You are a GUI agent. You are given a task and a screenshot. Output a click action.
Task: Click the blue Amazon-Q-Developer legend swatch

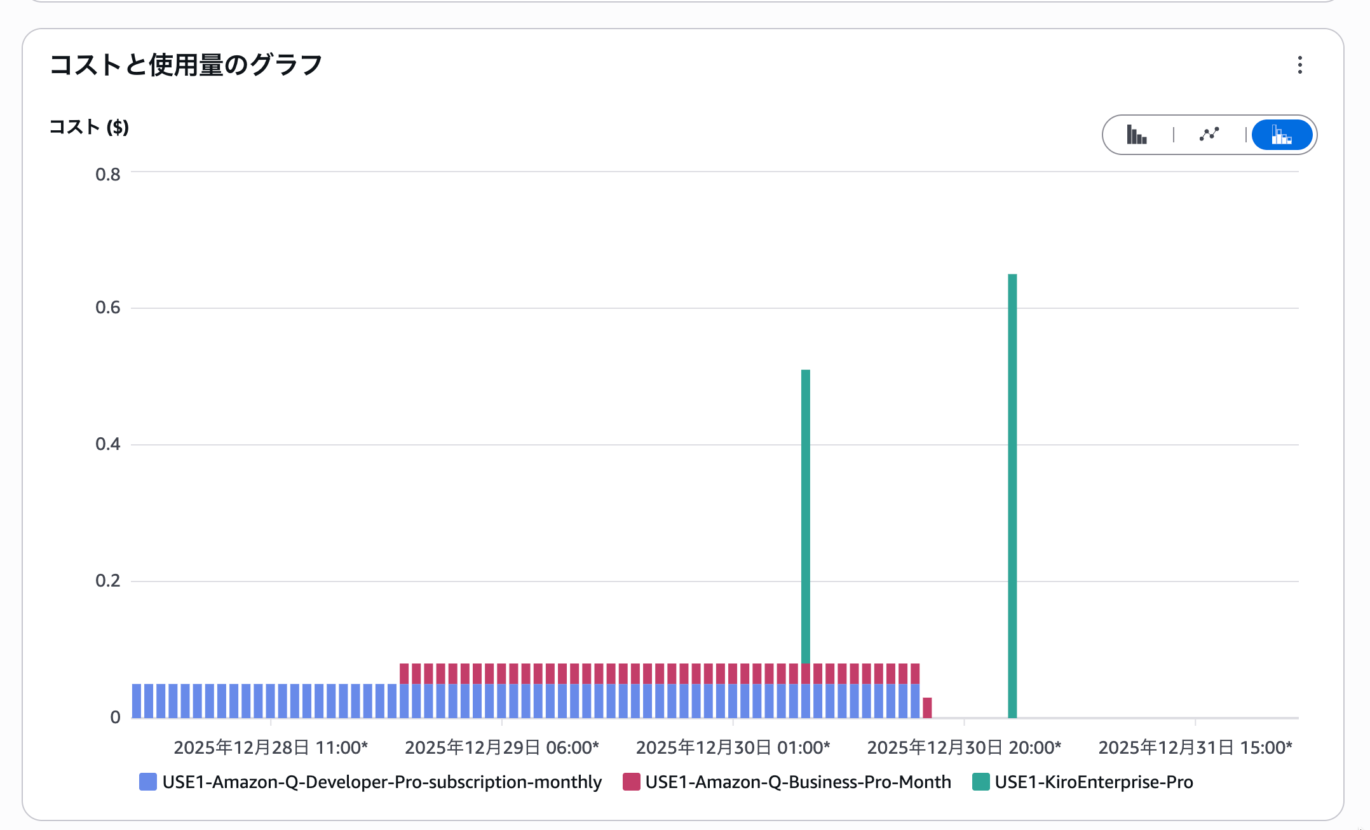click(147, 782)
